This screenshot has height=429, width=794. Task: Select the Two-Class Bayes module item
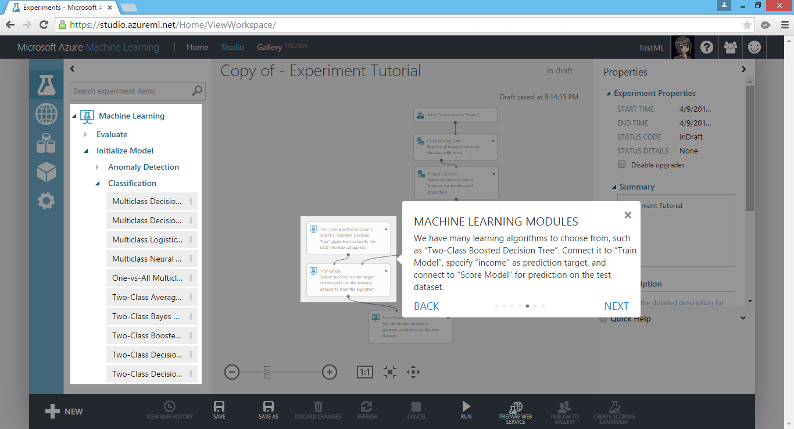[x=152, y=316]
